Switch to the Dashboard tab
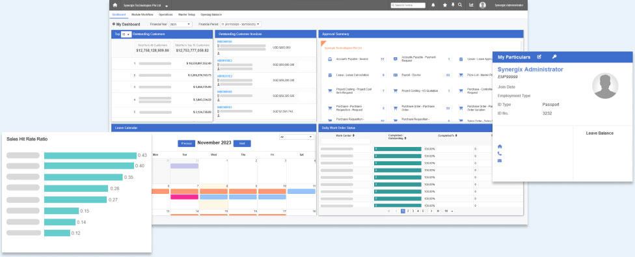The width and height of the screenshot is (635, 257). coord(119,14)
